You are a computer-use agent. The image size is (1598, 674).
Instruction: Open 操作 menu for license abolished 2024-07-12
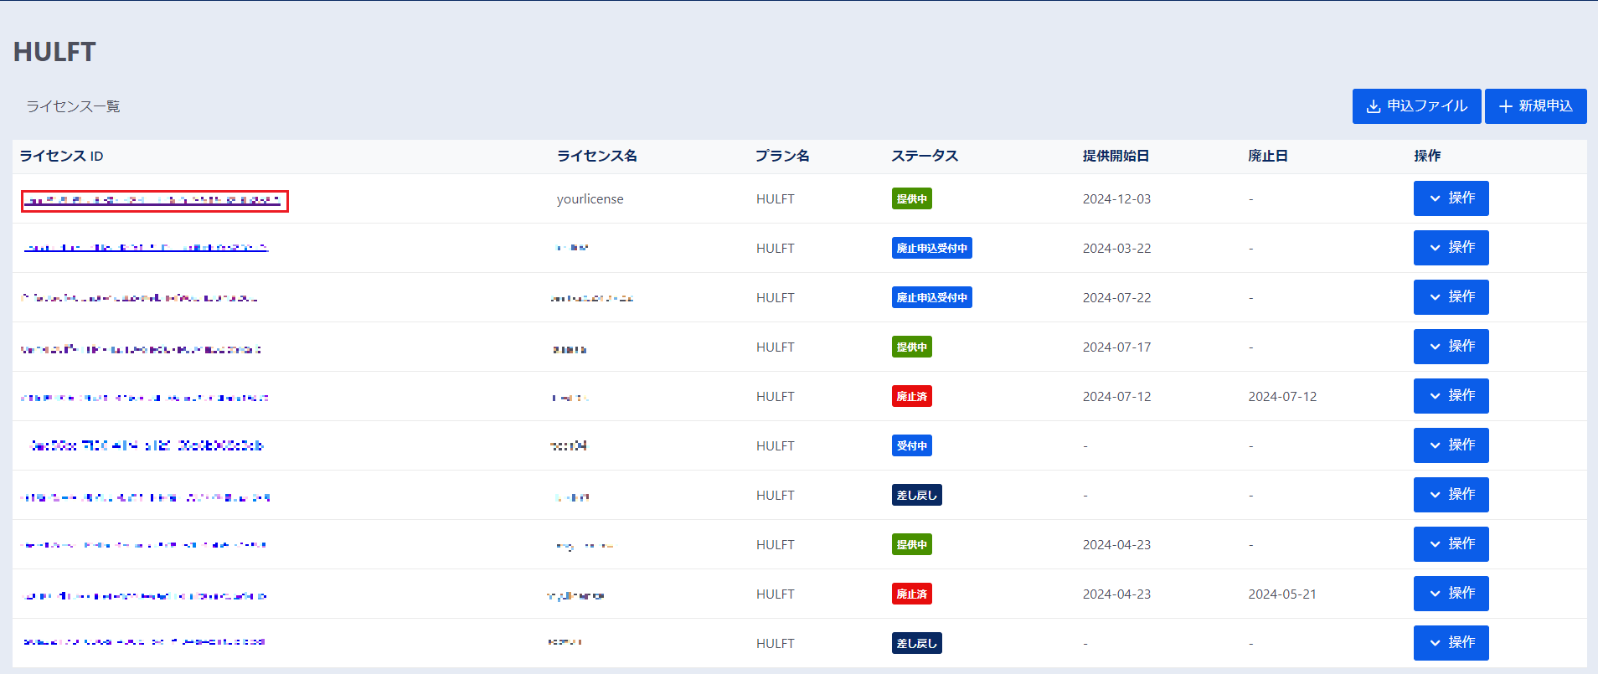[1451, 396]
